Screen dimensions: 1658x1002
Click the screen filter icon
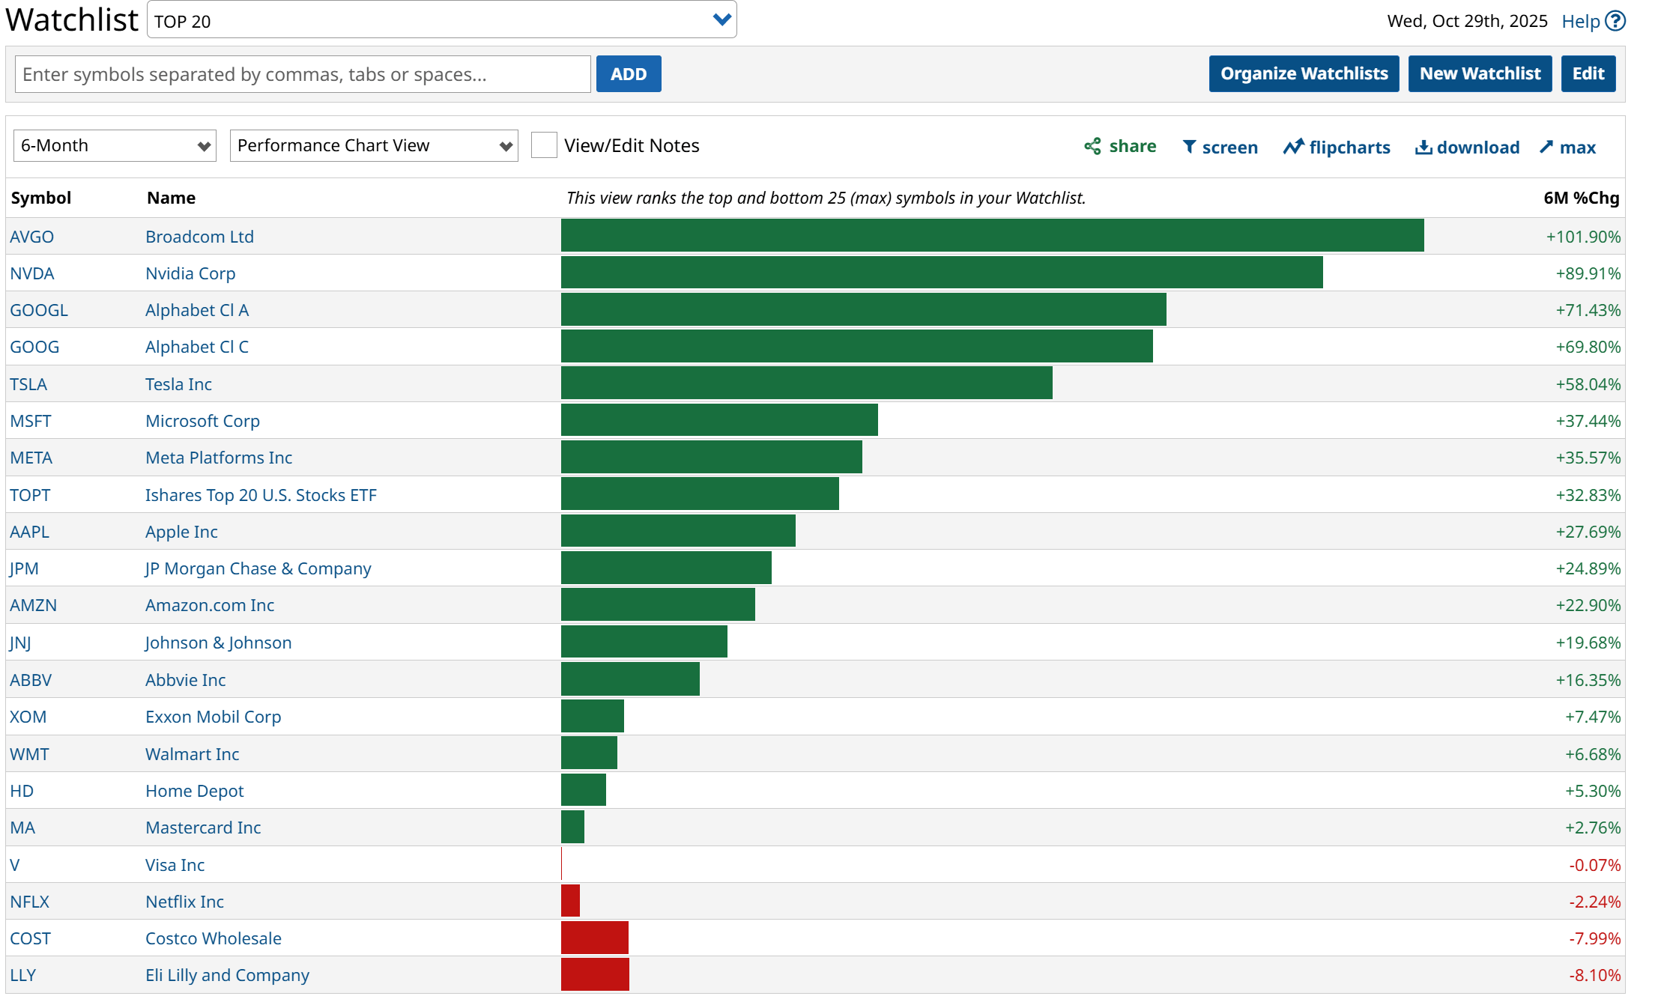pos(1189,147)
